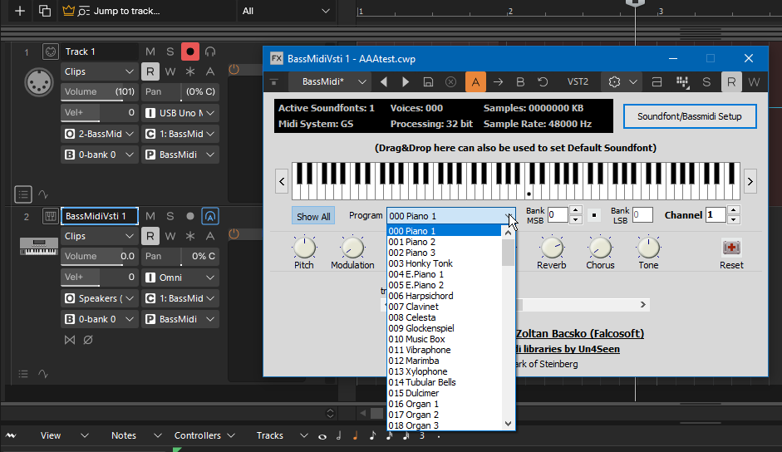Image resolution: width=782 pixels, height=452 pixels.
Task: Select 009 Glockenspiel from program list
Action: pos(444,328)
